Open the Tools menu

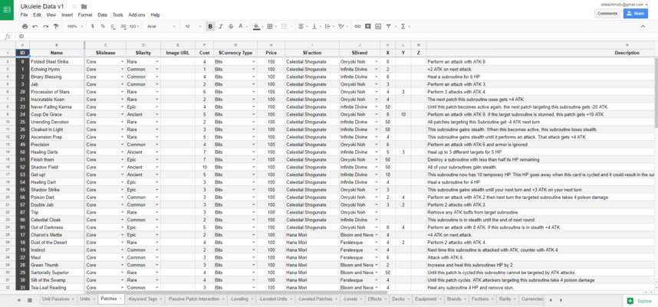(118, 15)
